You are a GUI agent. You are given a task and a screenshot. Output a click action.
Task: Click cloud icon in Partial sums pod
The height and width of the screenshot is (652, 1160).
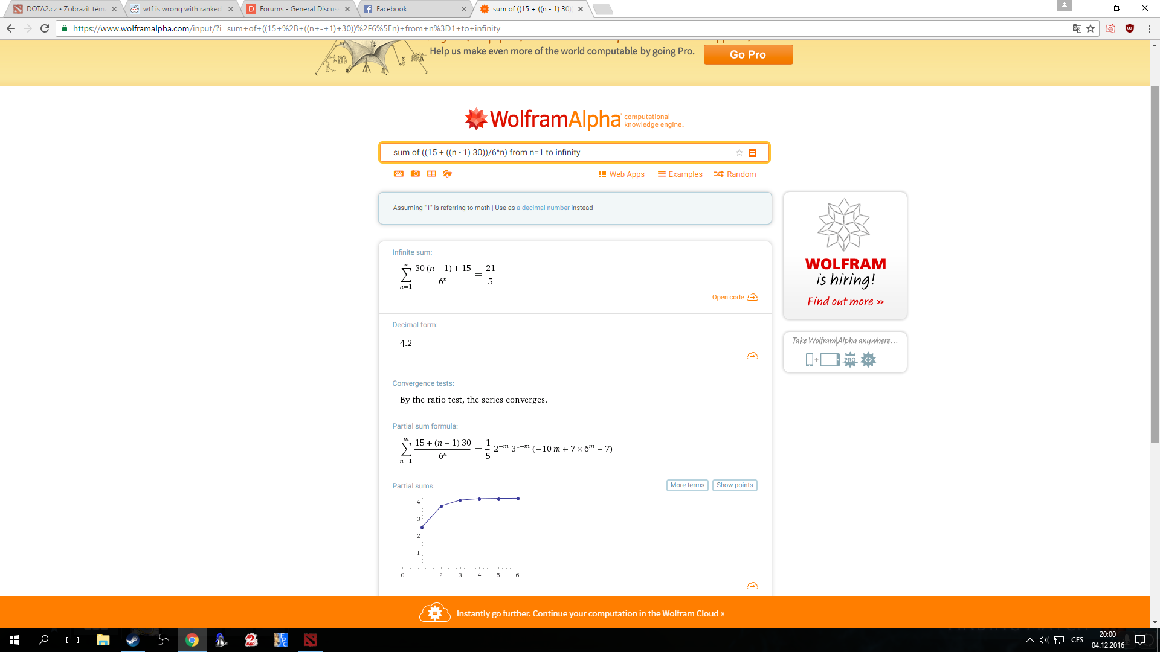(x=752, y=586)
